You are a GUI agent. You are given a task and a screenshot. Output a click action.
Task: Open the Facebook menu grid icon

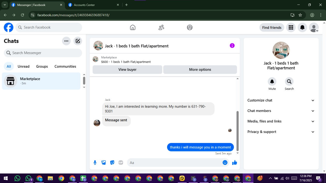pyautogui.click(x=291, y=27)
